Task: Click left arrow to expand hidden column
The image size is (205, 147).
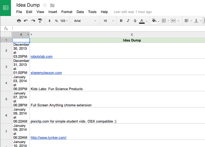Action: tap(28, 34)
